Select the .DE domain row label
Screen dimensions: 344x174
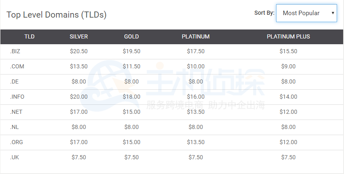(14, 81)
